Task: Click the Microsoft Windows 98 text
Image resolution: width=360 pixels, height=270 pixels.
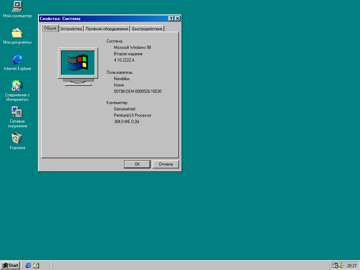Action: point(133,47)
